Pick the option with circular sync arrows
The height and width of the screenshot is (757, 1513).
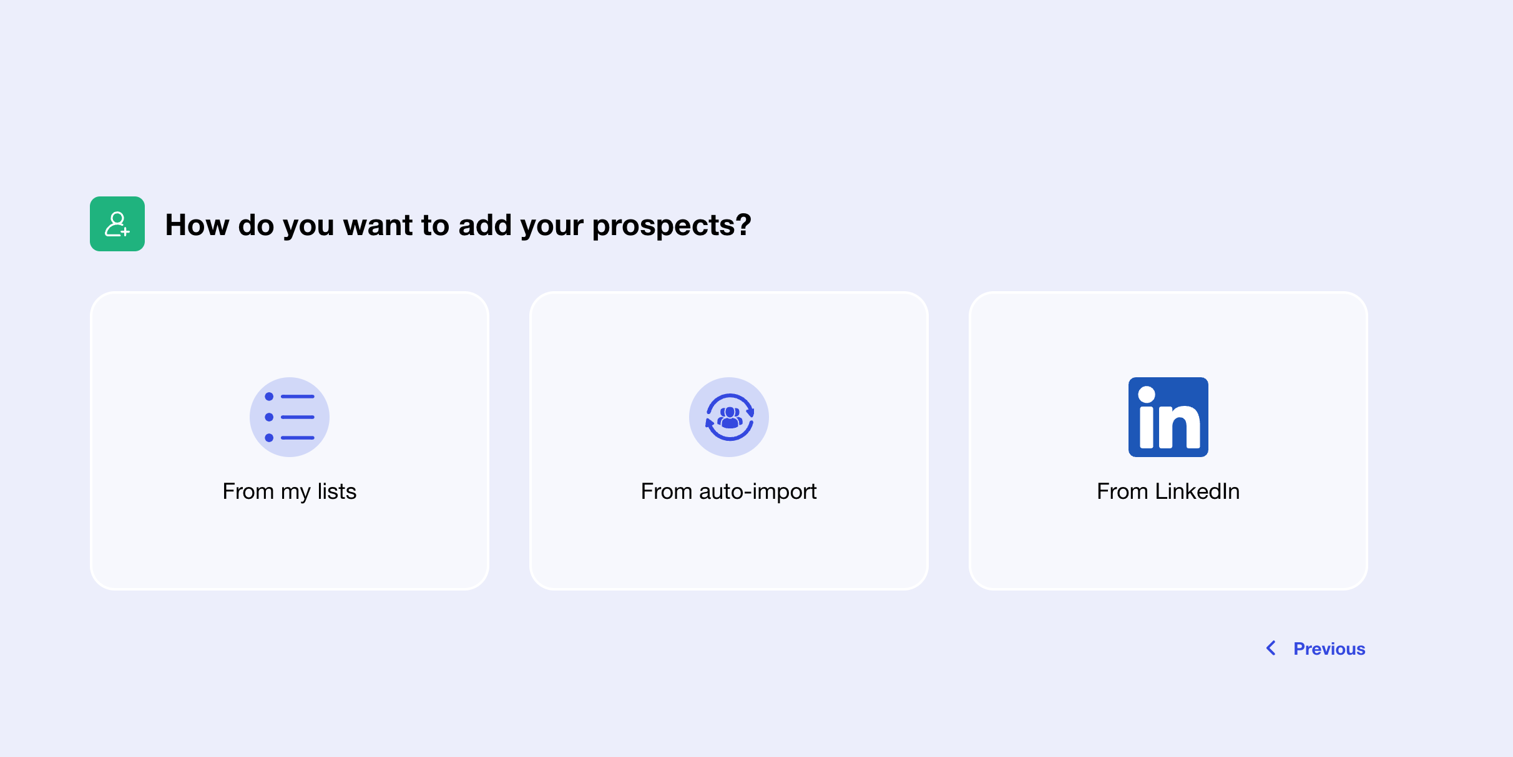(729, 441)
